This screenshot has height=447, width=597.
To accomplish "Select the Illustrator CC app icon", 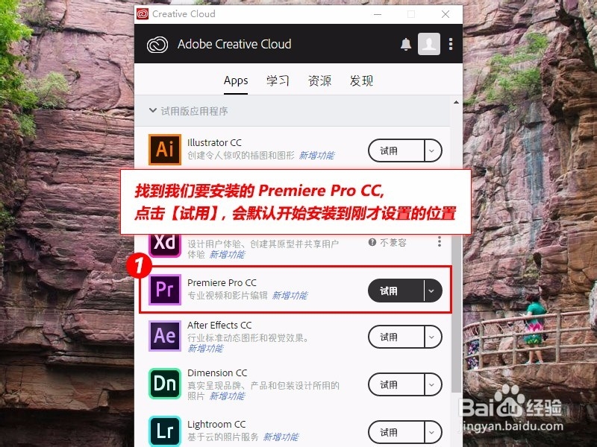I will point(165,150).
